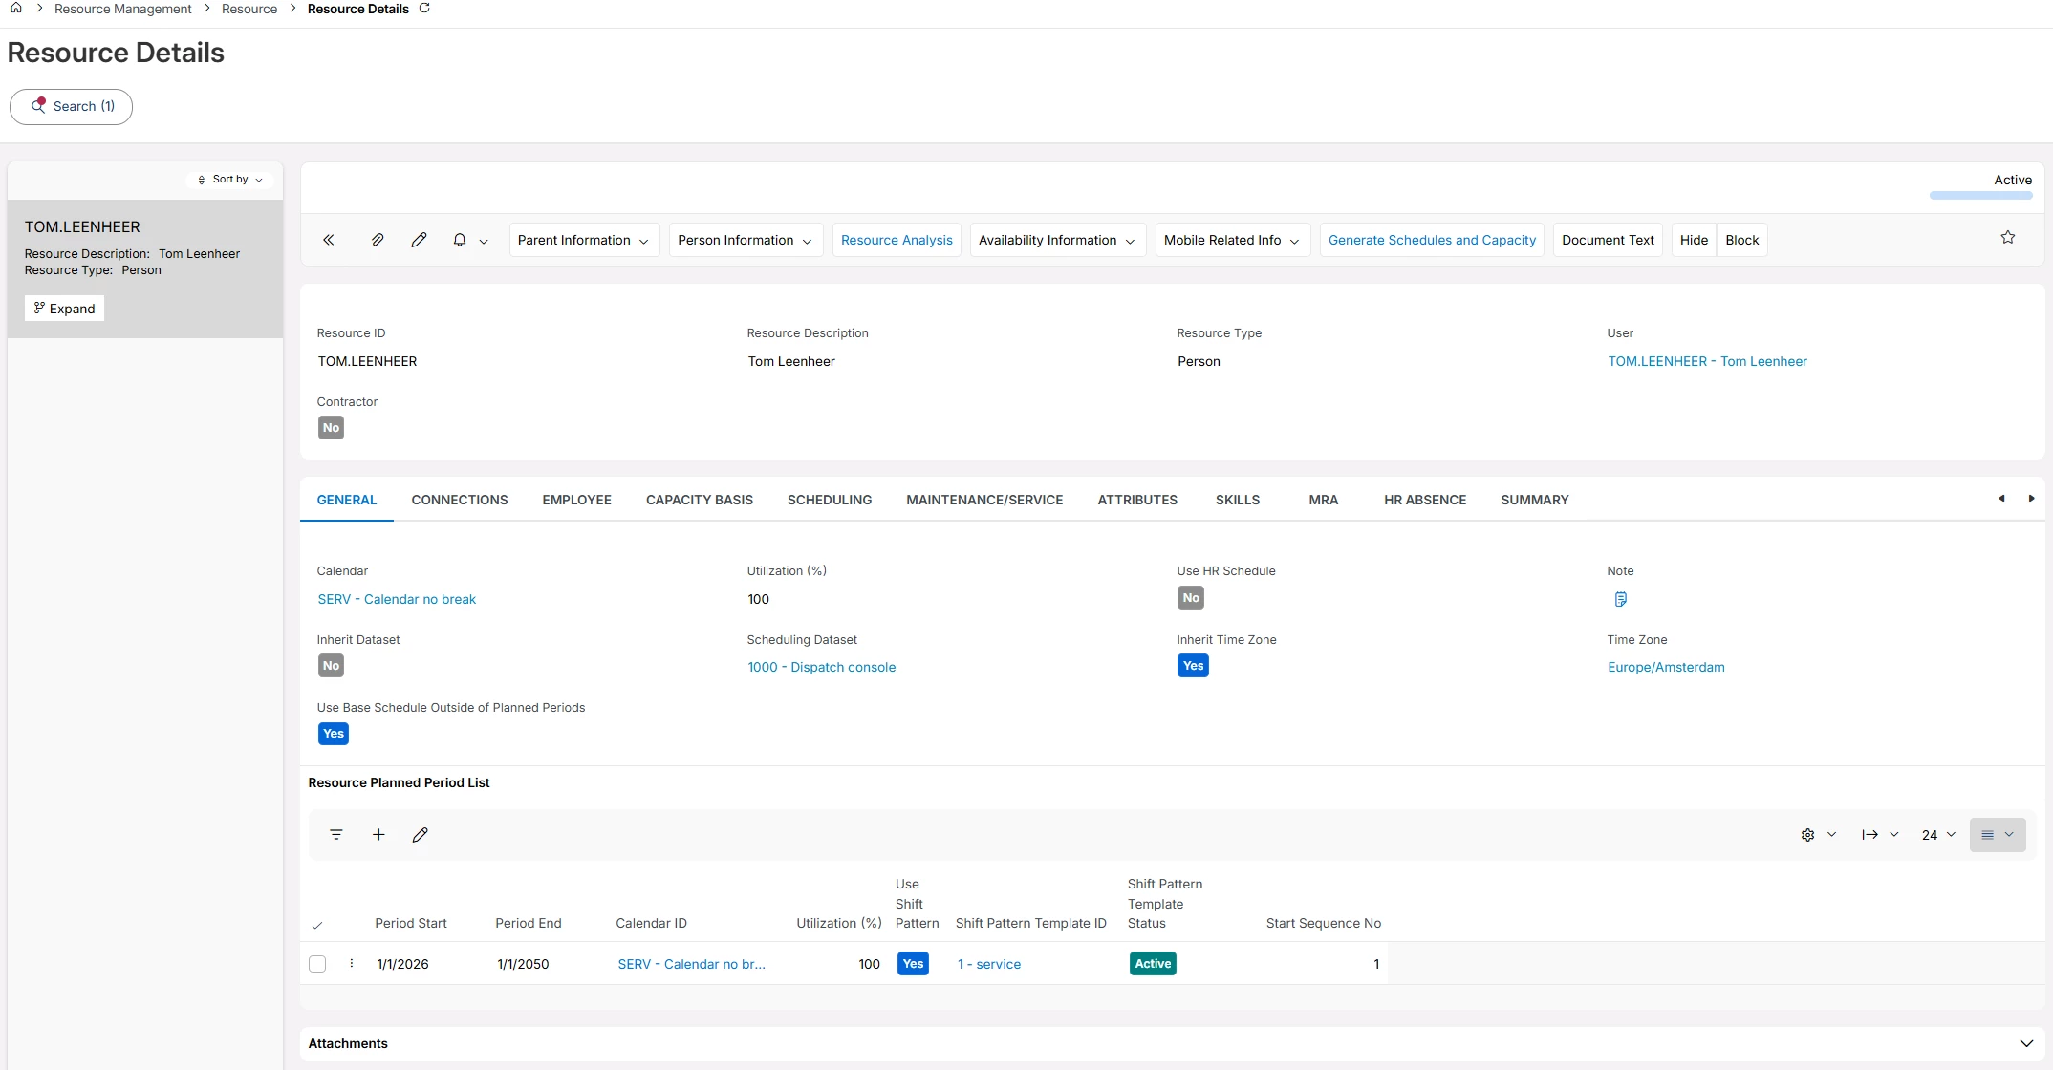2053x1070 pixels.
Task: Click the home icon in breadcrumb
Action: 15,9
